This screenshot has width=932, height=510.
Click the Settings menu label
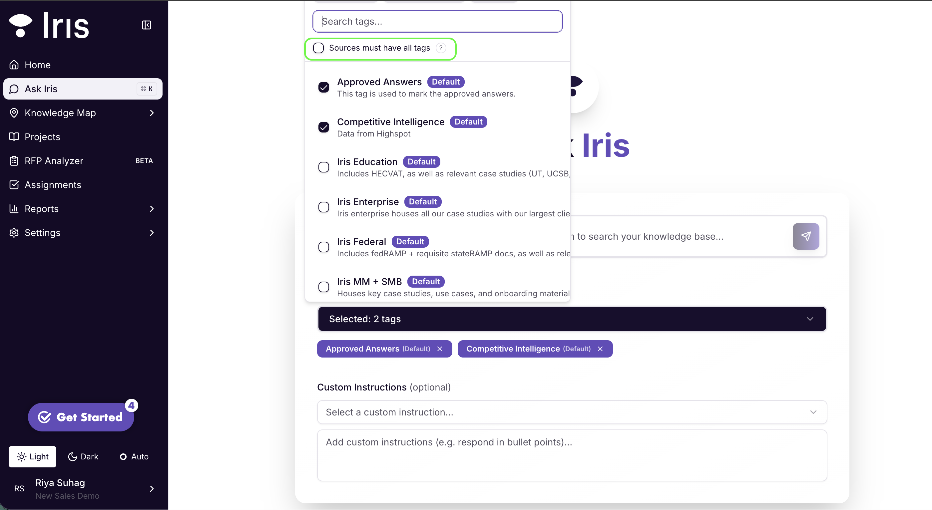pyautogui.click(x=42, y=233)
